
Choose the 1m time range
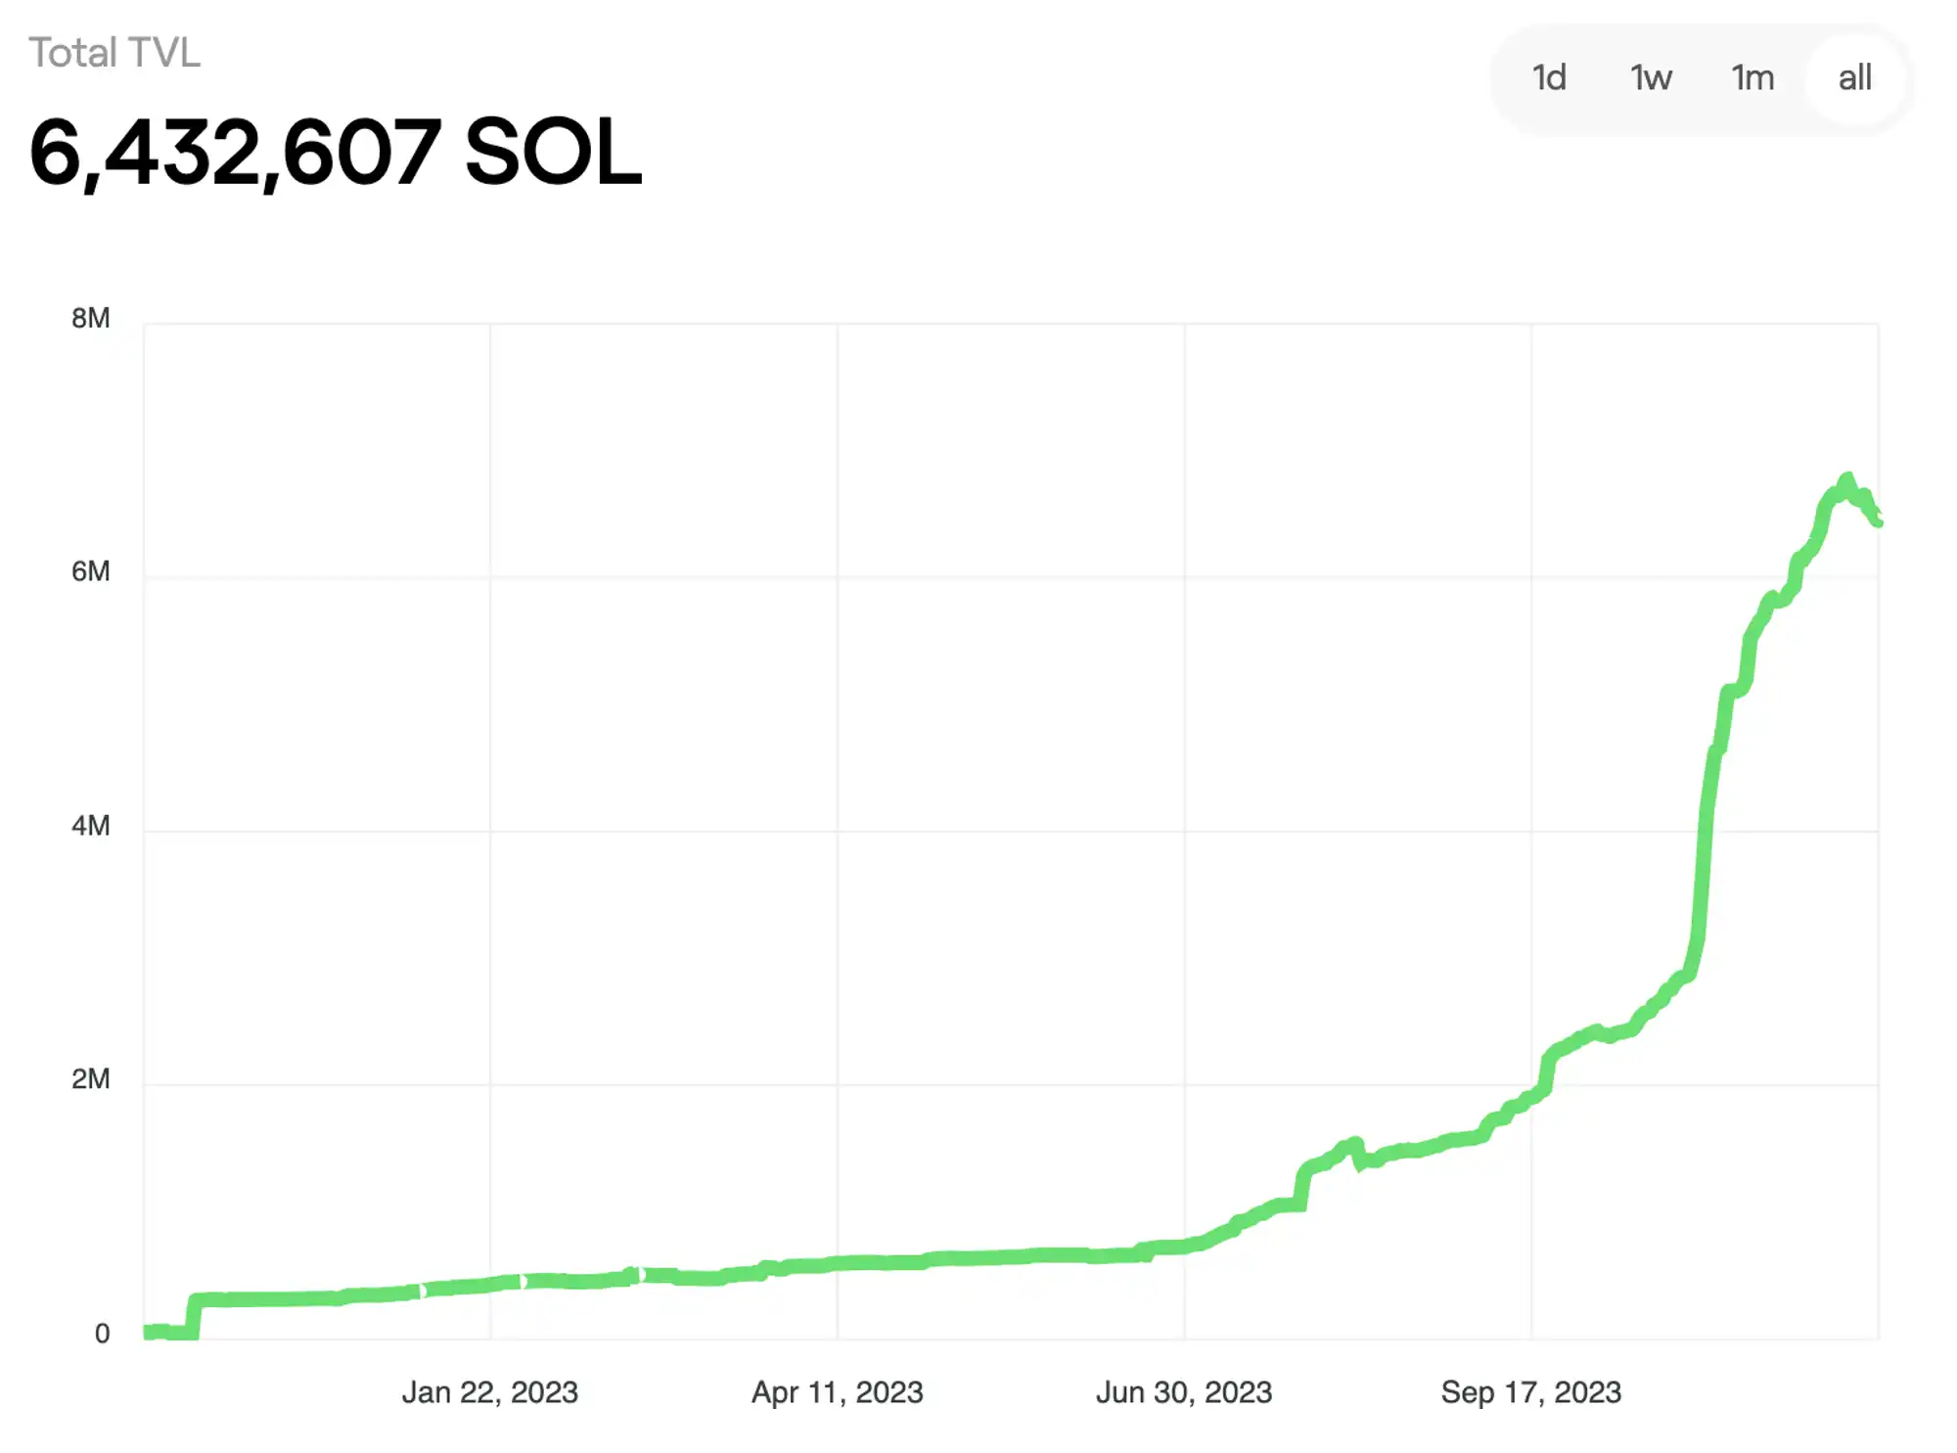1752,77
